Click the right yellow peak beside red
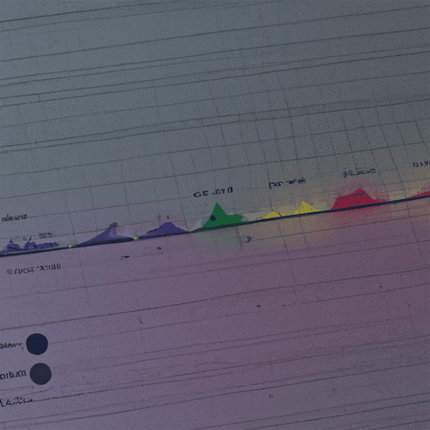This screenshot has height=430, width=430. click(305, 208)
